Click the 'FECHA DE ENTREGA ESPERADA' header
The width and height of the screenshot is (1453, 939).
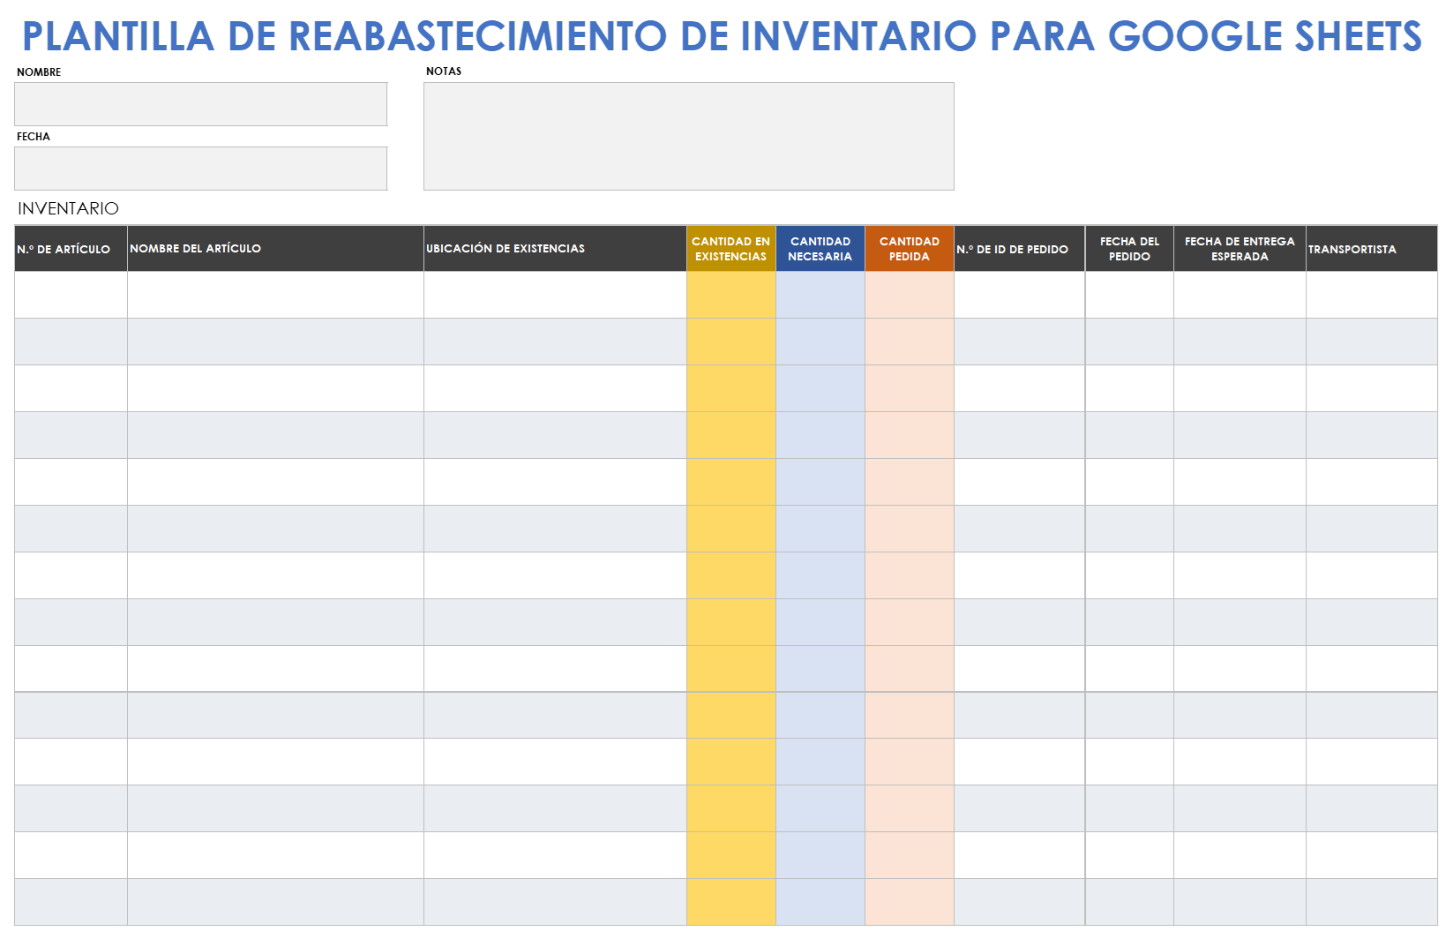[1240, 249]
